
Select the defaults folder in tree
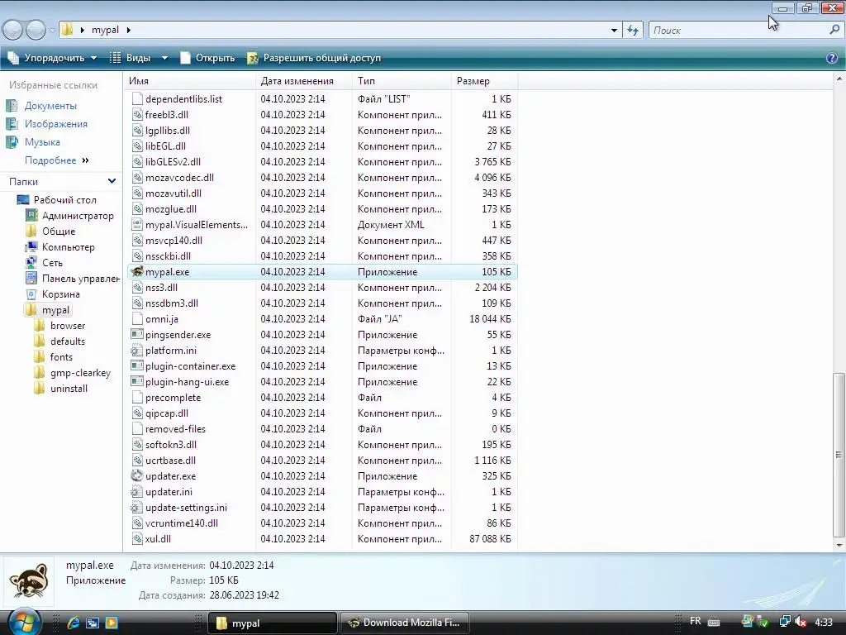coord(68,341)
